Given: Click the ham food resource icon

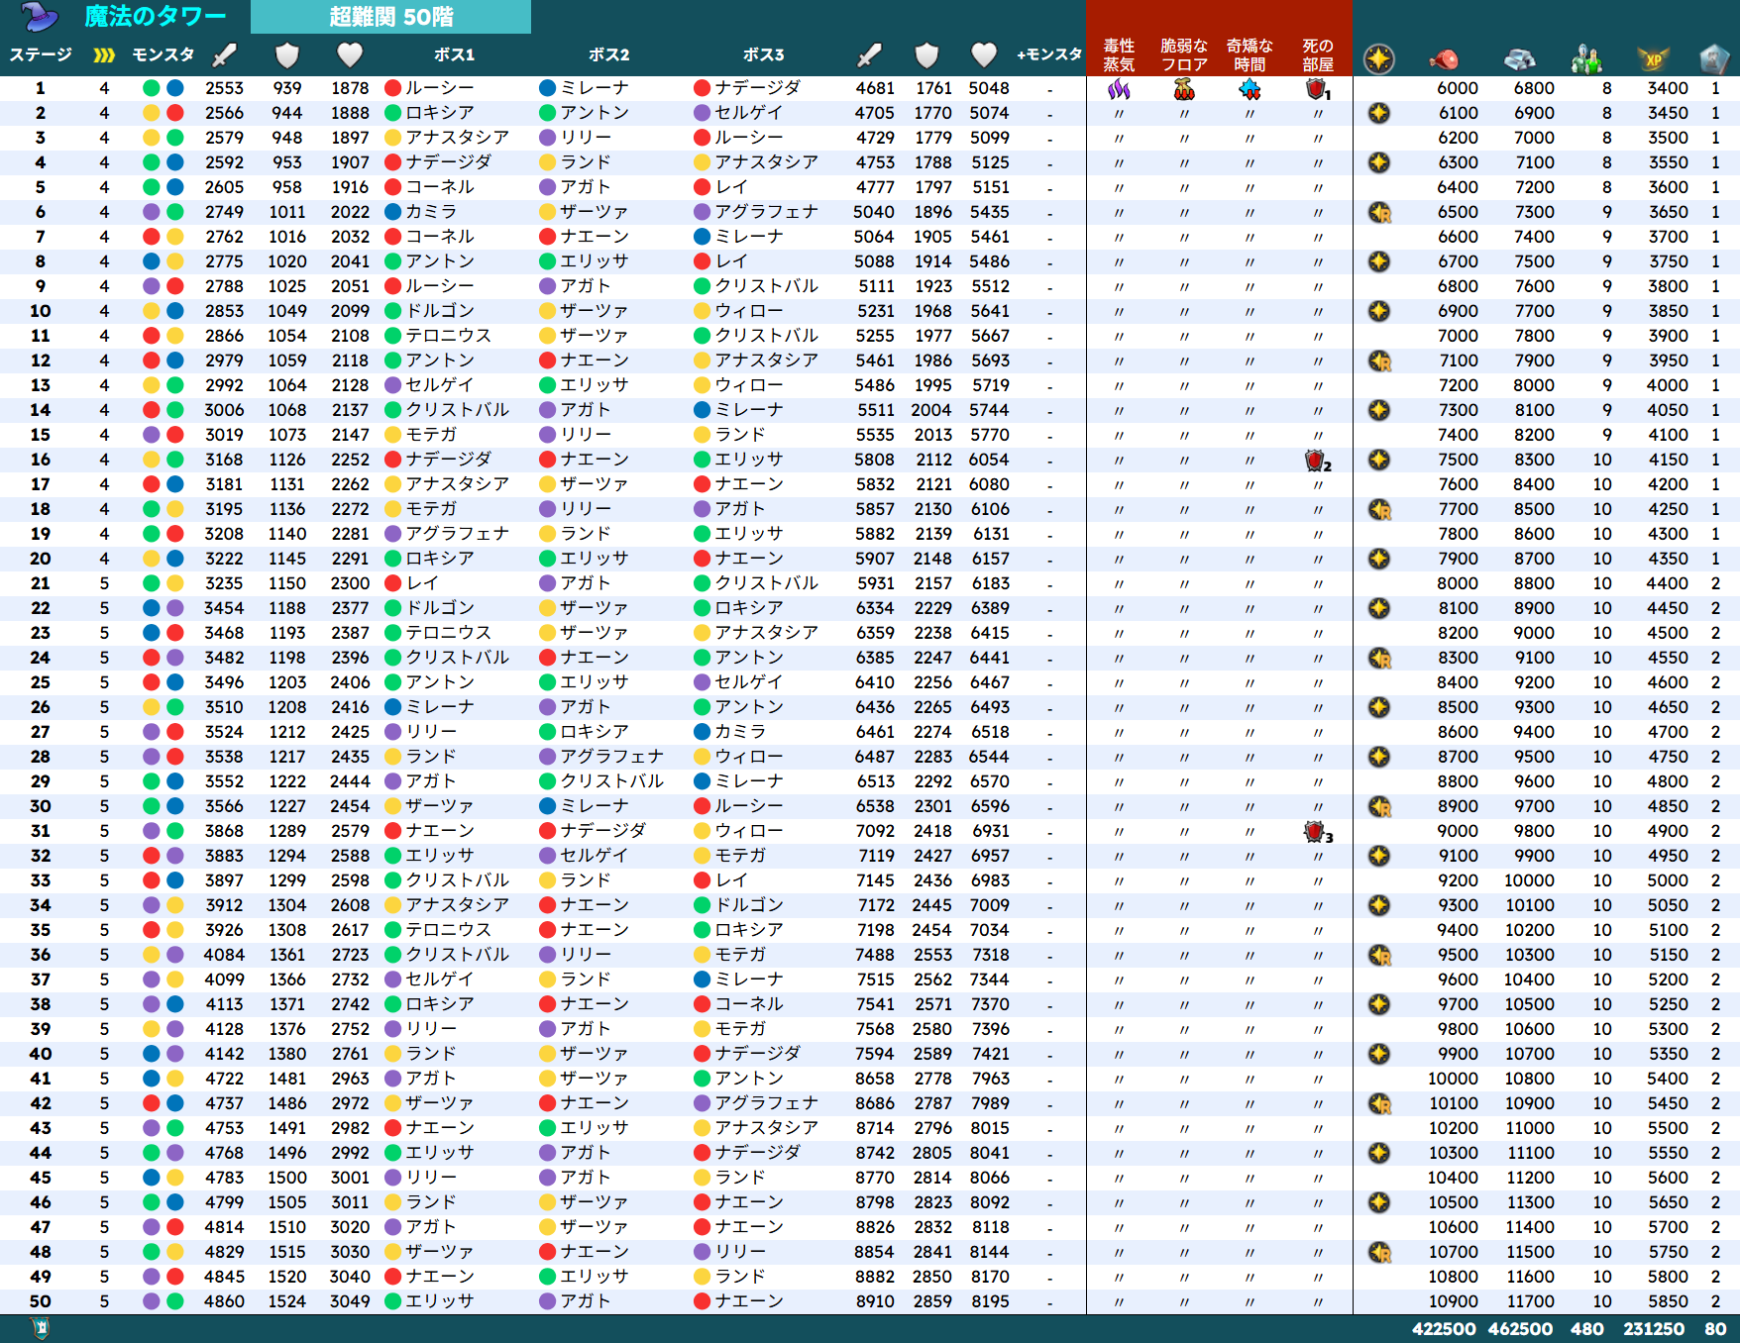Looking at the screenshot, I should point(1444,60).
